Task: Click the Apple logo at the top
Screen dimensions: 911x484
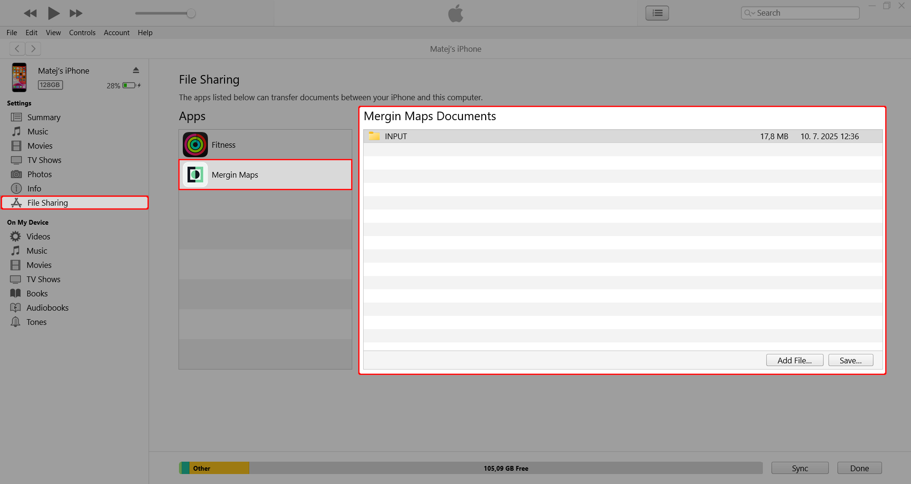Action: [x=455, y=13]
